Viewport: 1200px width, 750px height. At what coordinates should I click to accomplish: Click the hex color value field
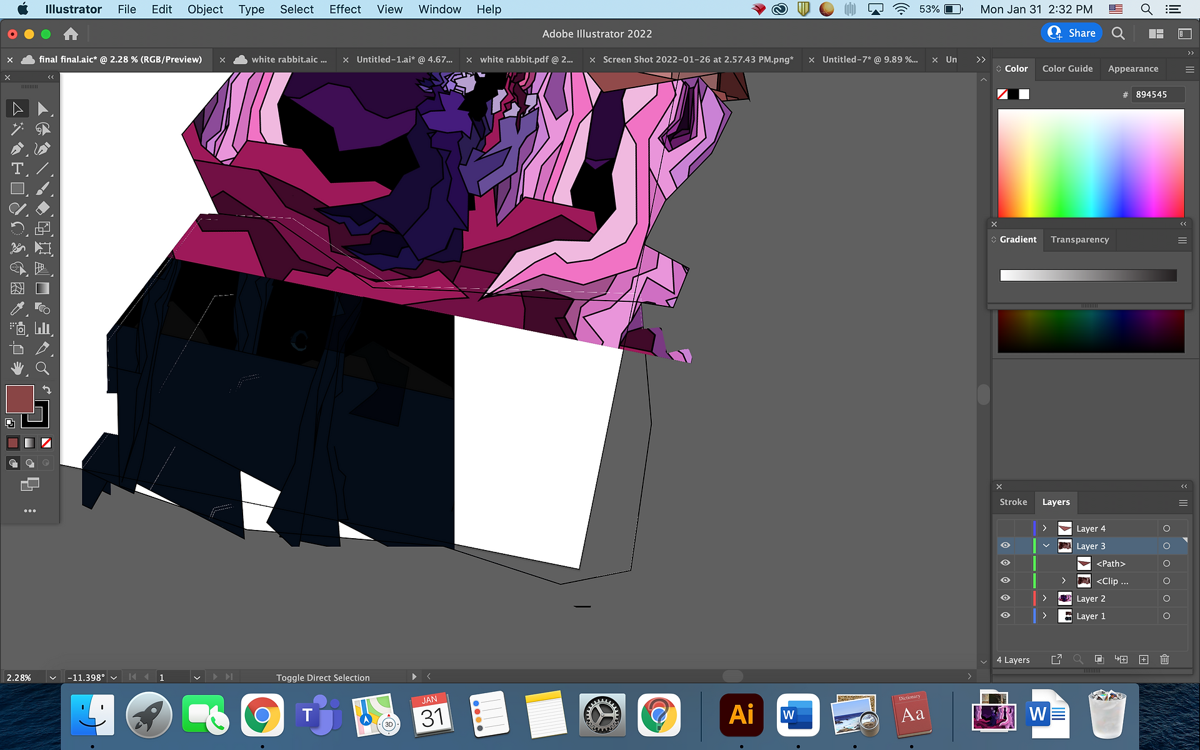click(1157, 94)
